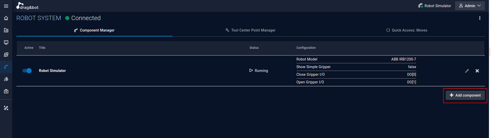Click the Robot Simulator status in header
The image size is (491, 138).
point(434,6)
